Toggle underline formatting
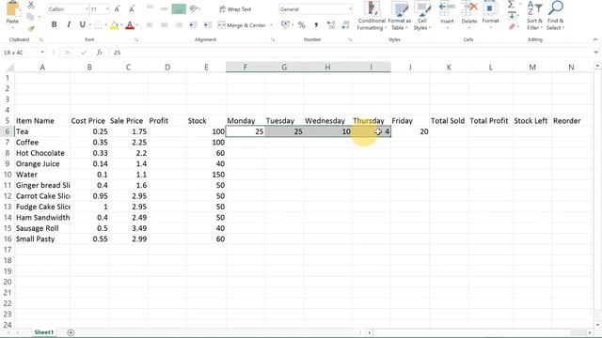 [82, 24]
